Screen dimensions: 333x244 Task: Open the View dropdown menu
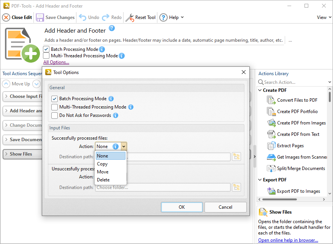coord(324,17)
